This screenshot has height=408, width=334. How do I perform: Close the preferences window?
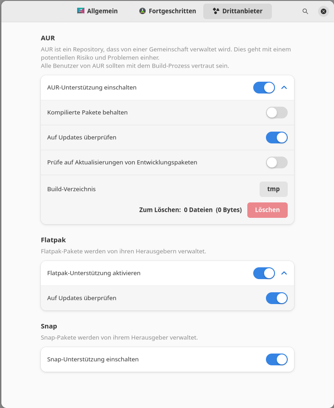324,11
